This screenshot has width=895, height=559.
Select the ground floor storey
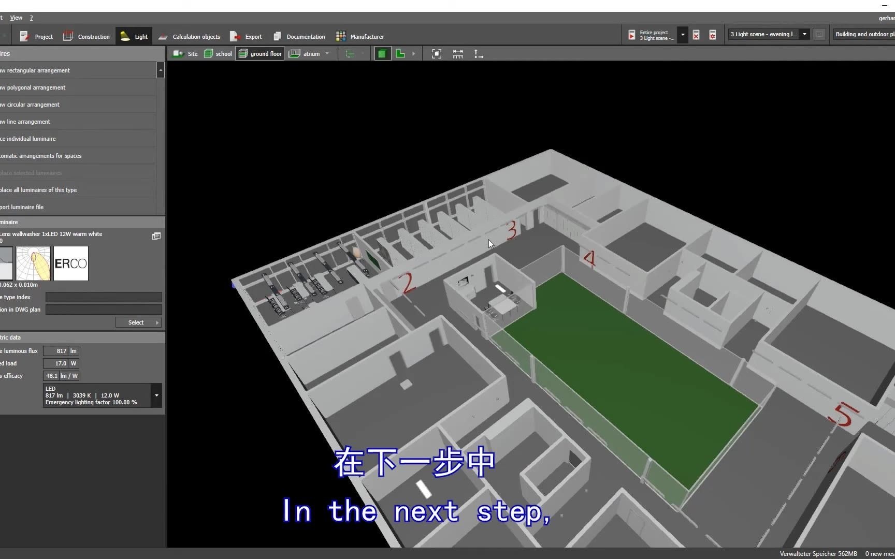(260, 54)
